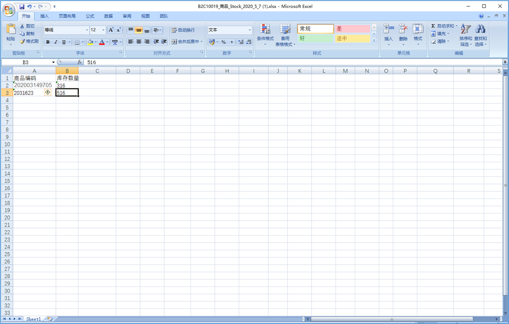Align cell text to the left

click(131, 42)
